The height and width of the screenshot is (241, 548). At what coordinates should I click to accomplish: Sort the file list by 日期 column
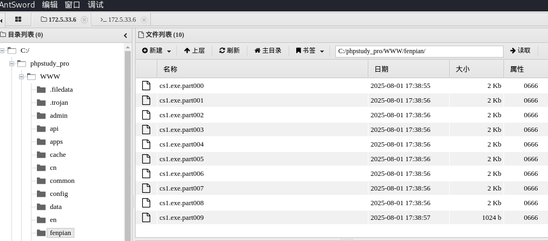click(x=409, y=69)
